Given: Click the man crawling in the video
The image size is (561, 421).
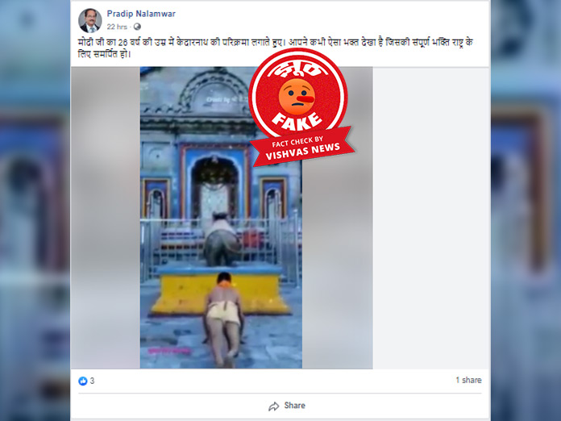Looking at the screenshot, I should 223,319.
